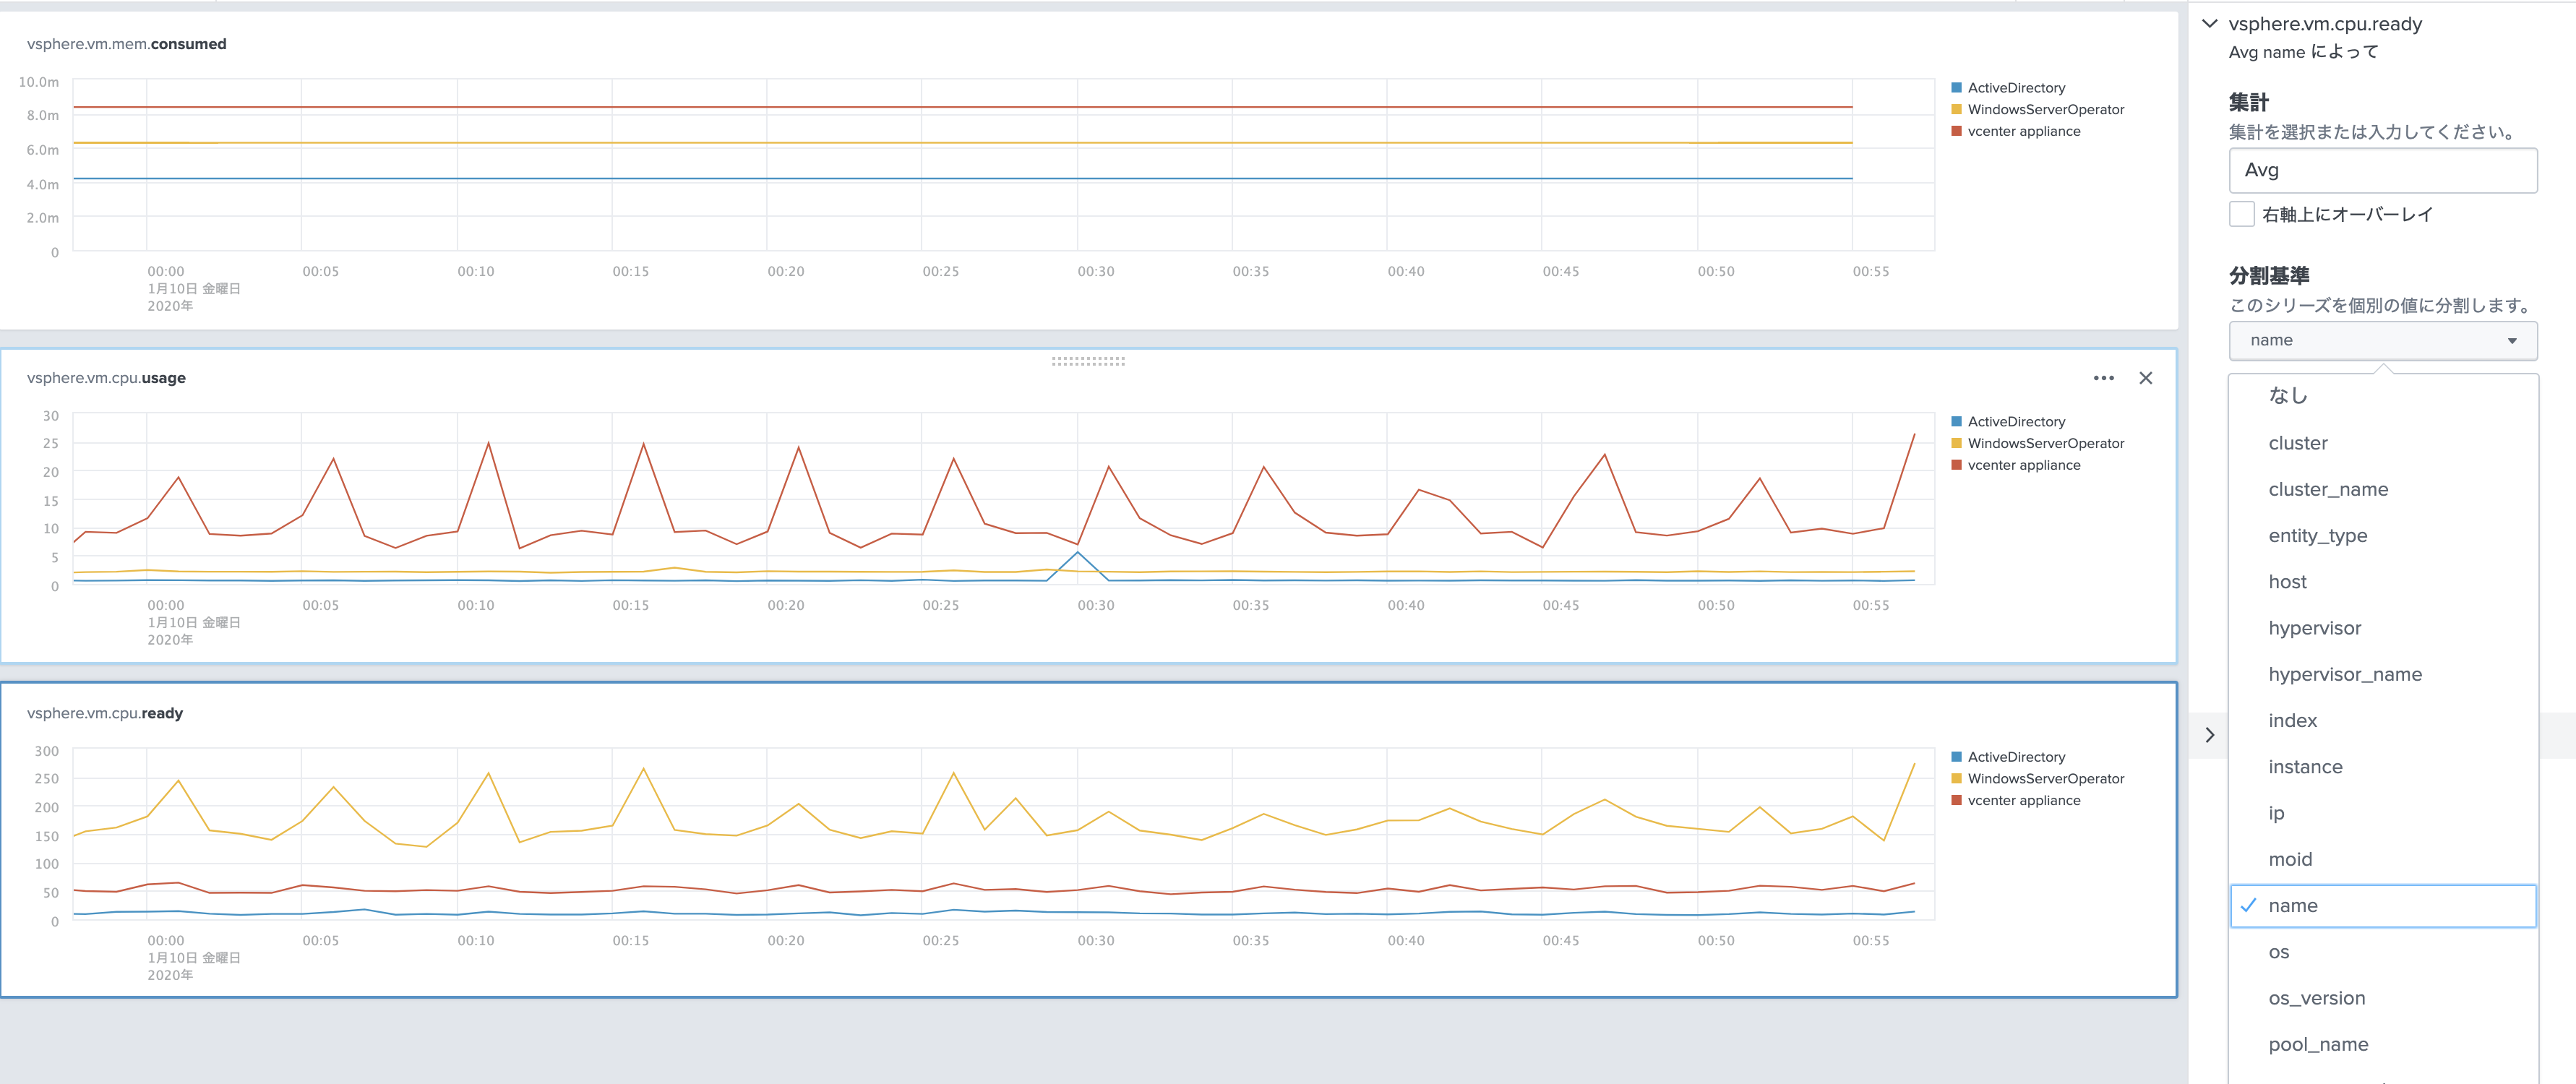Select なし from split-by list
The height and width of the screenshot is (1084, 2576).
tap(2288, 396)
